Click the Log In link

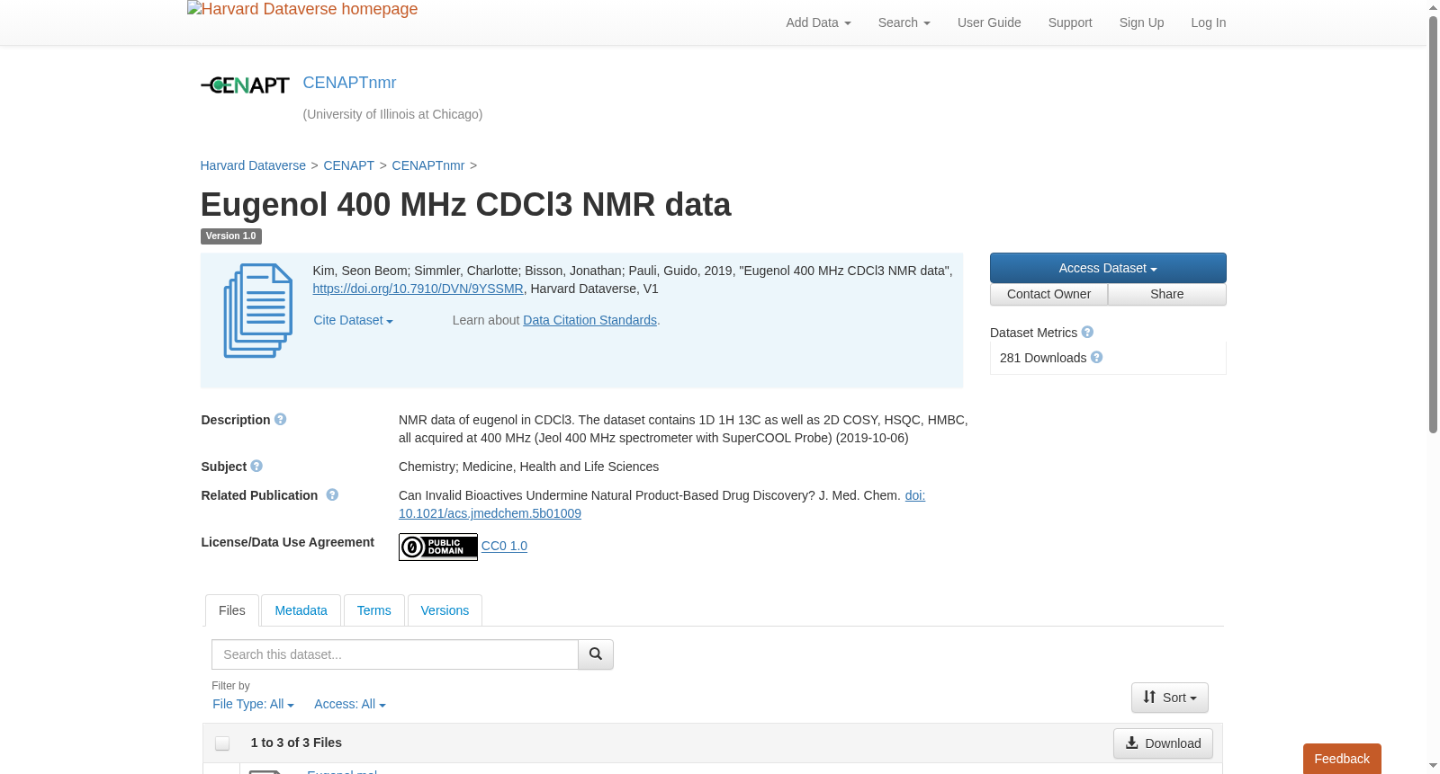point(1209,22)
